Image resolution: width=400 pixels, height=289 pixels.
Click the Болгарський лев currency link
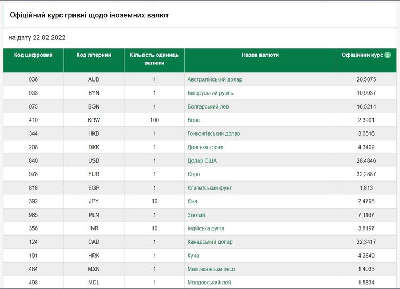click(x=208, y=106)
